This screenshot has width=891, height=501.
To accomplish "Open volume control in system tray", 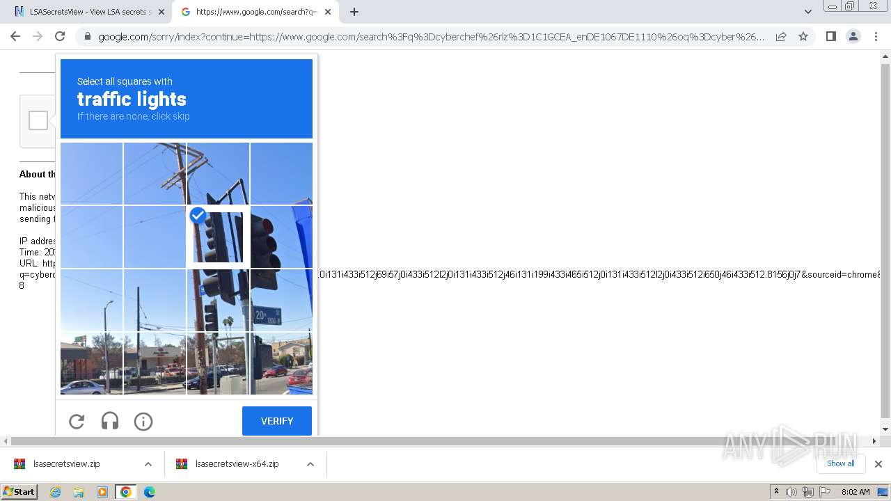I will (x=791, y=492).
